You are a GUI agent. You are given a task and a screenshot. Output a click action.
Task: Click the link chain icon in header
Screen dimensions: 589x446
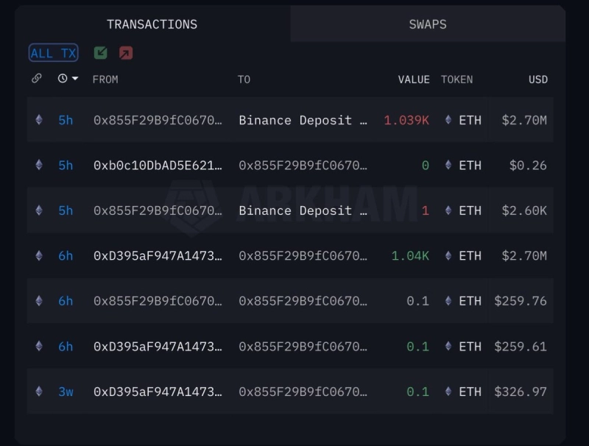click(37, 79)
